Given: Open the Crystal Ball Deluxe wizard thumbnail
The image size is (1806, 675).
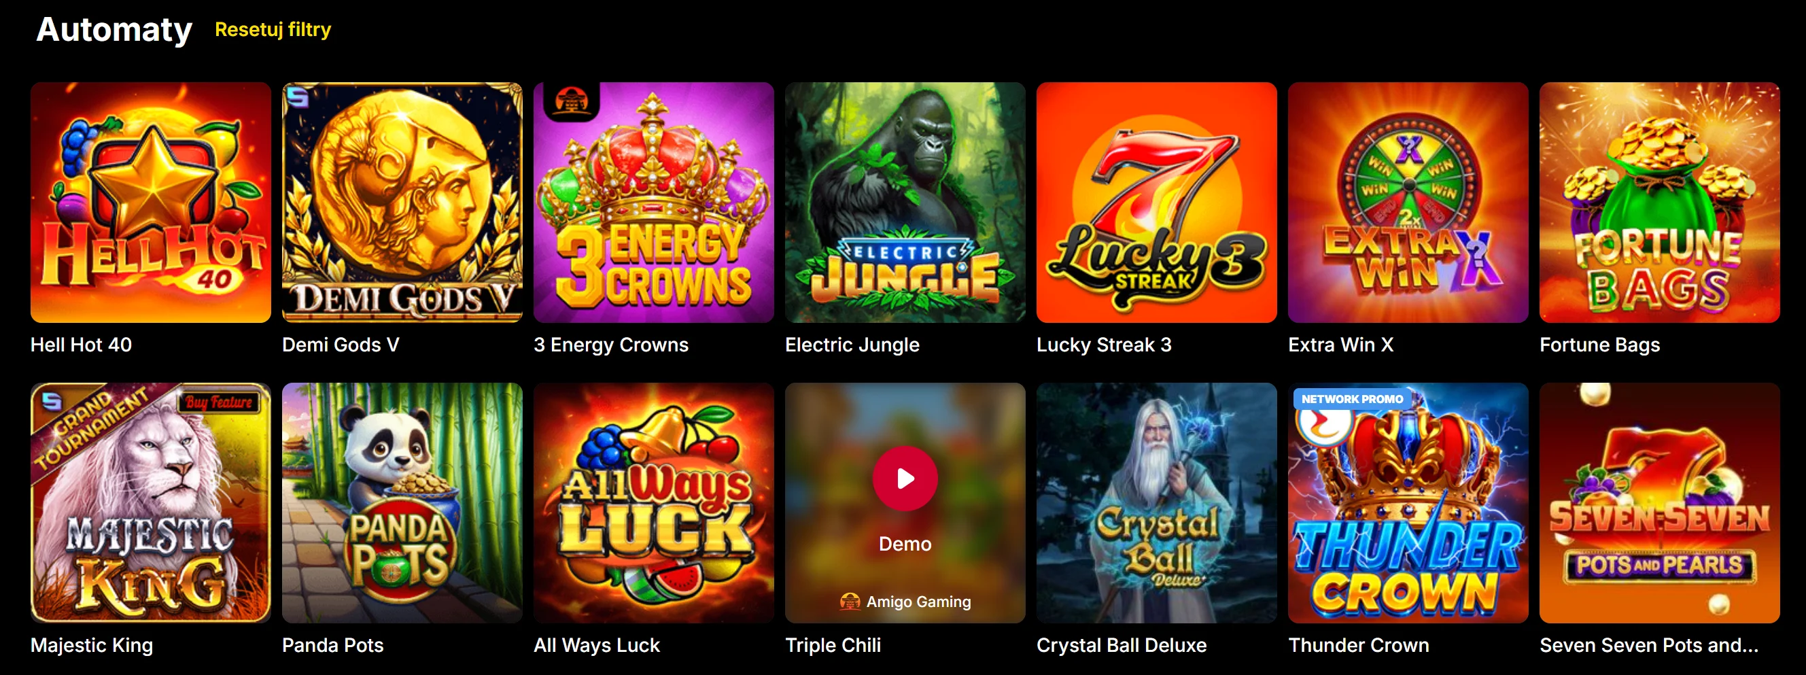Looking at the screenshot, I should (1157, 502).
